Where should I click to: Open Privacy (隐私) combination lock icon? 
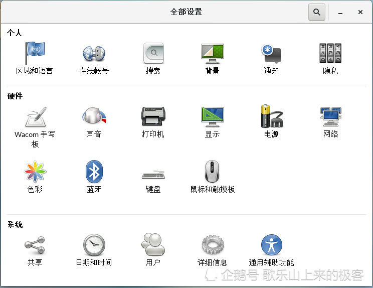(x=330, y=53)
